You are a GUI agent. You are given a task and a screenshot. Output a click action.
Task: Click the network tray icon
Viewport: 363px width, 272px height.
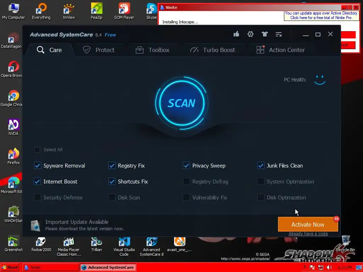(320, 268)
